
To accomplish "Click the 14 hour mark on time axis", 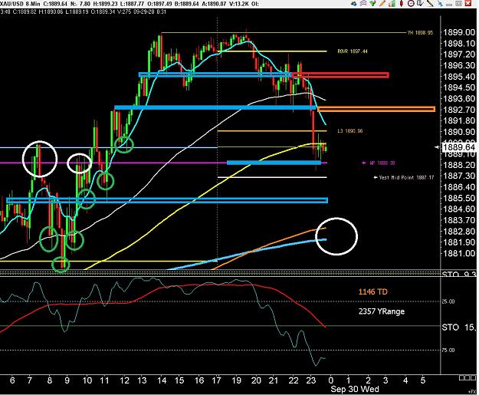I will (162, 380).
